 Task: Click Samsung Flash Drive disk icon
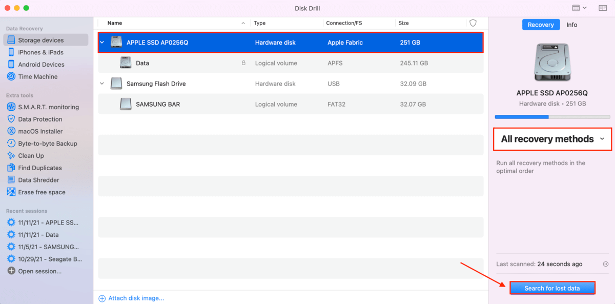[117, 84]
